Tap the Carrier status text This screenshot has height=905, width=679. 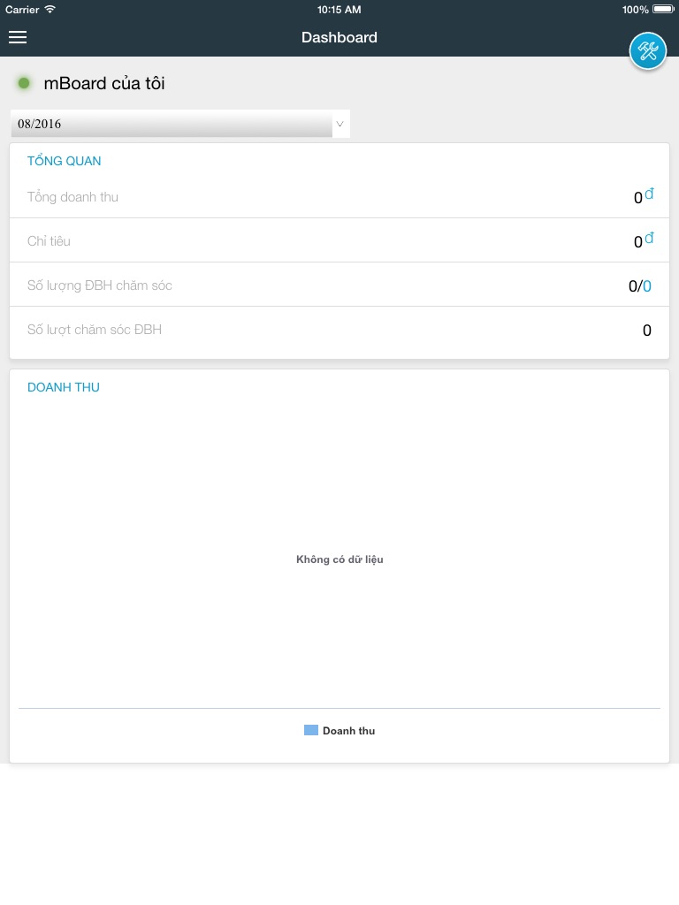(x=22, y=9)
